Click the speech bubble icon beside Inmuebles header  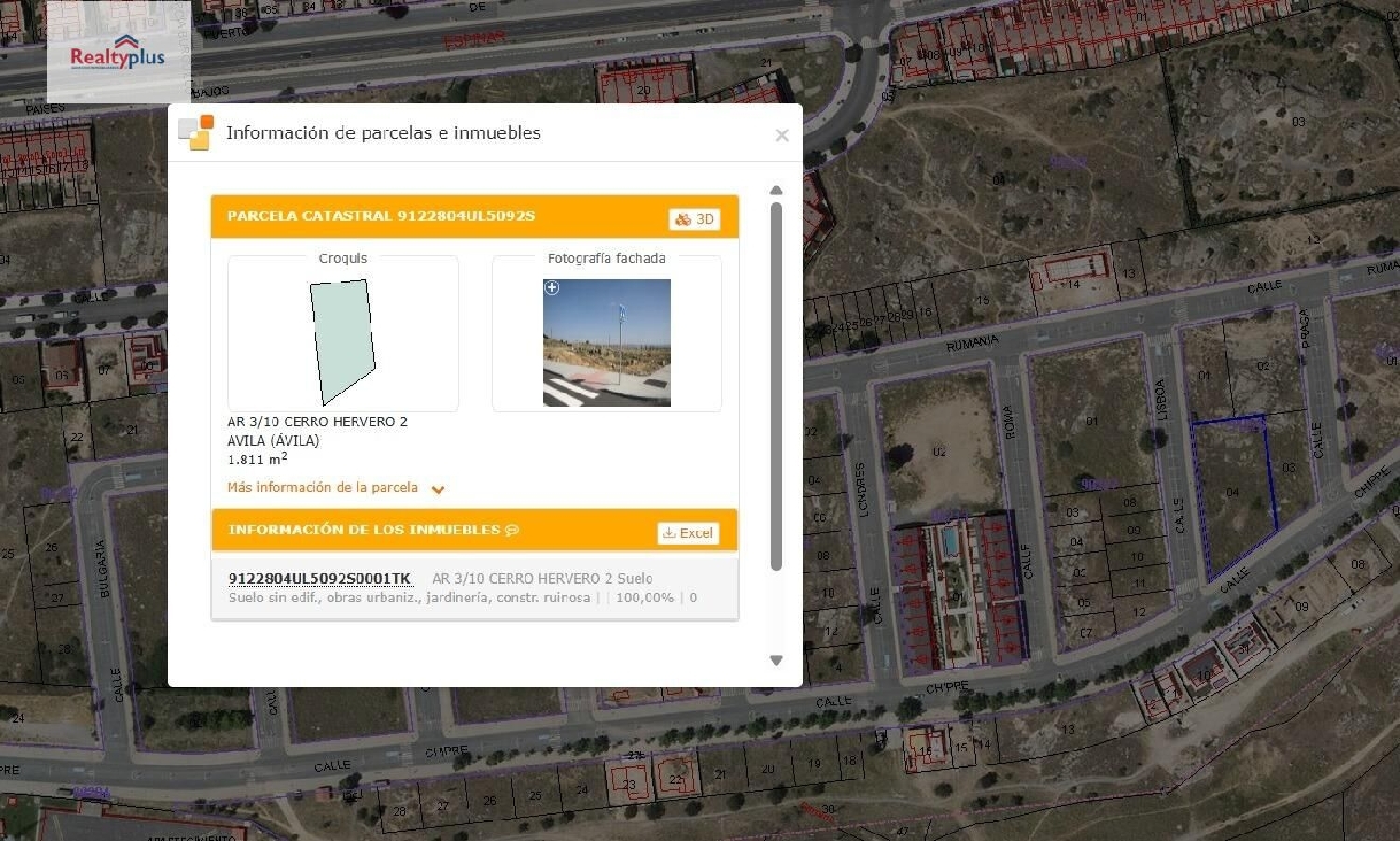click(x=511, y=531)
